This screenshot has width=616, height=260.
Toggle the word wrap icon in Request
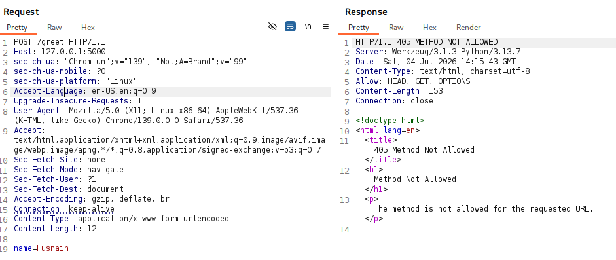tap(290, 27)
